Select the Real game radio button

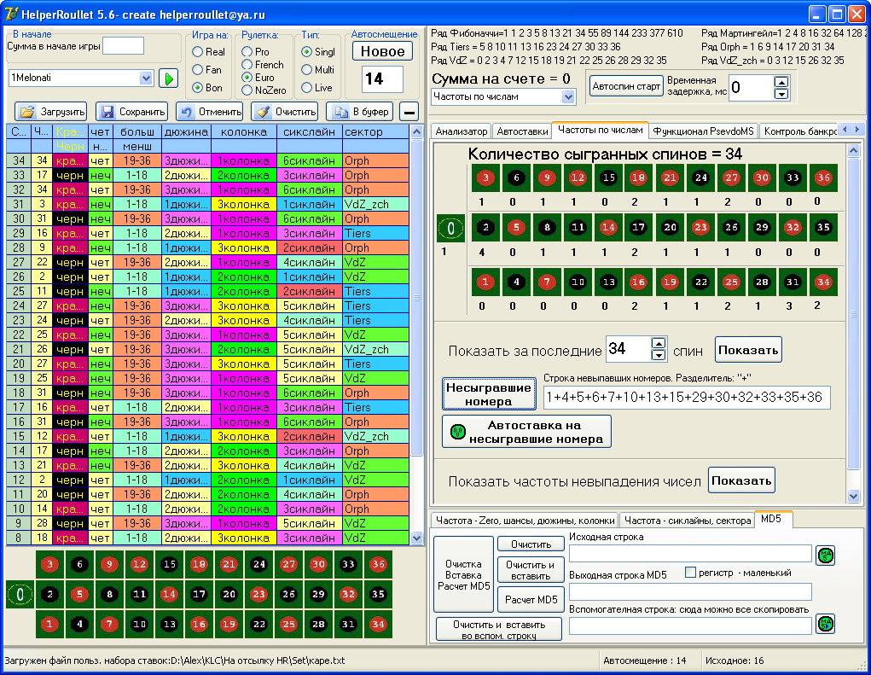point(198,52)
